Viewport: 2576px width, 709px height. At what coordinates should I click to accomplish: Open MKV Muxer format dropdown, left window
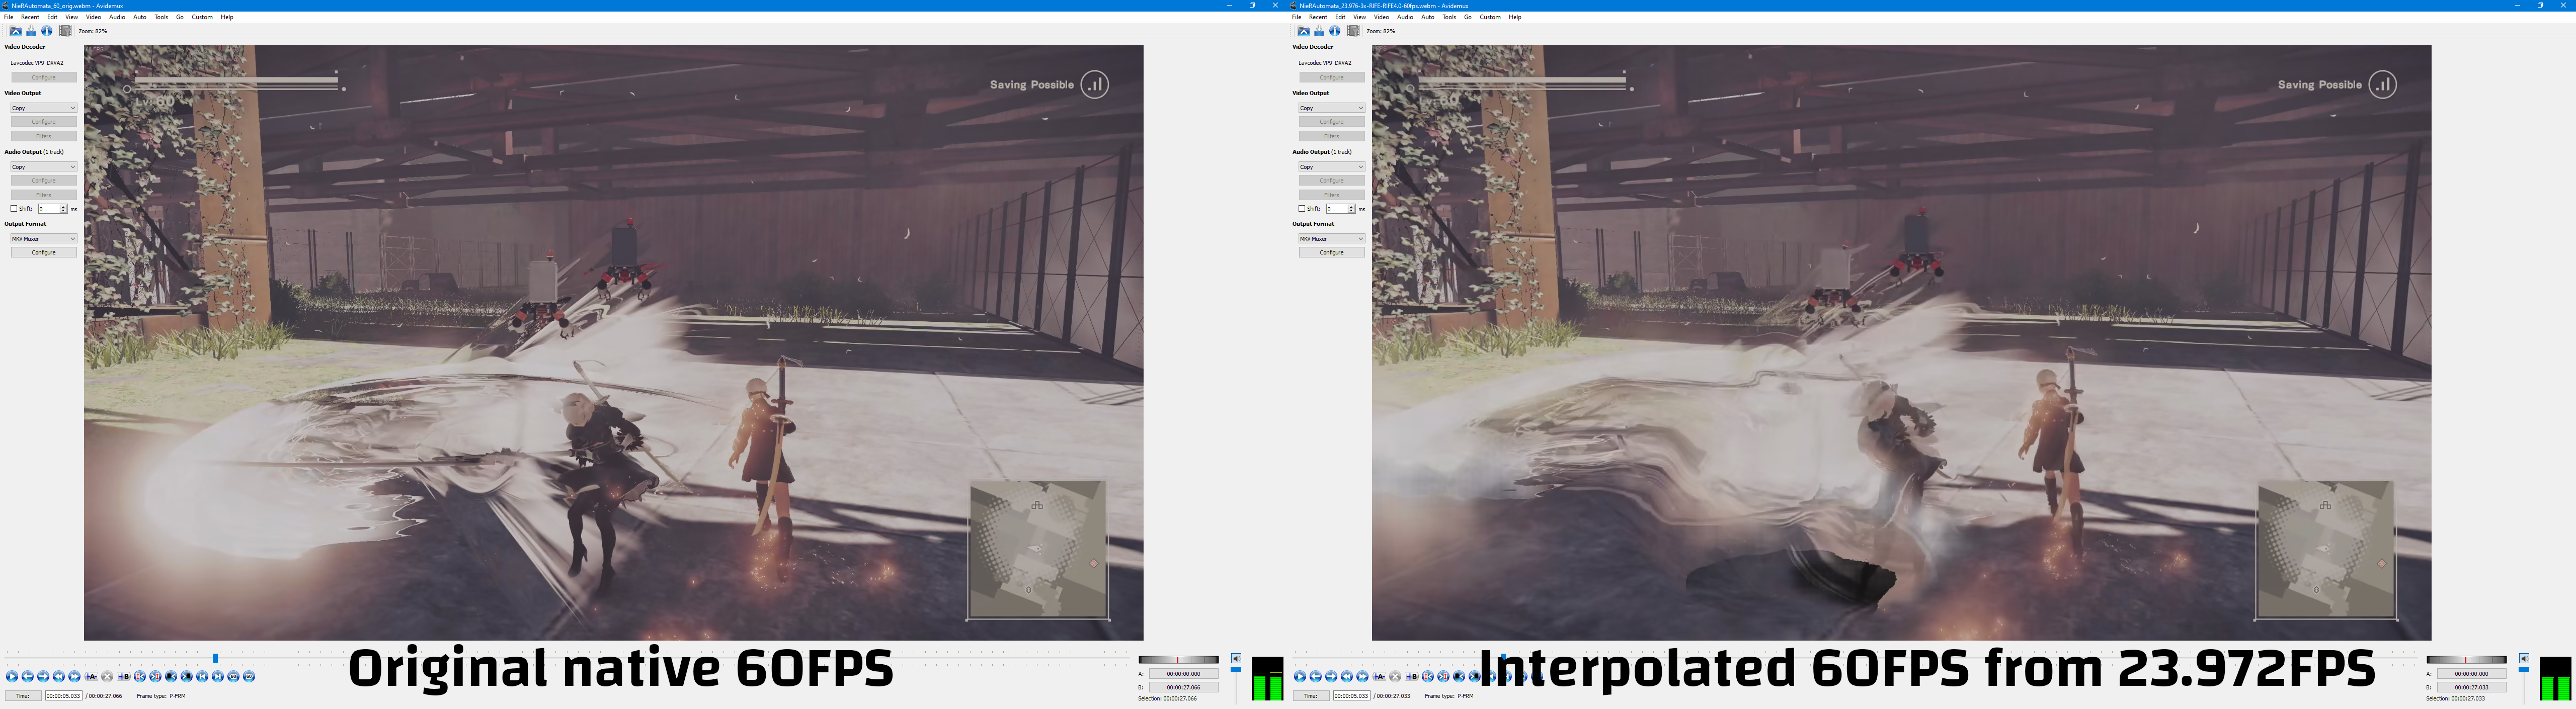[44, 239]
